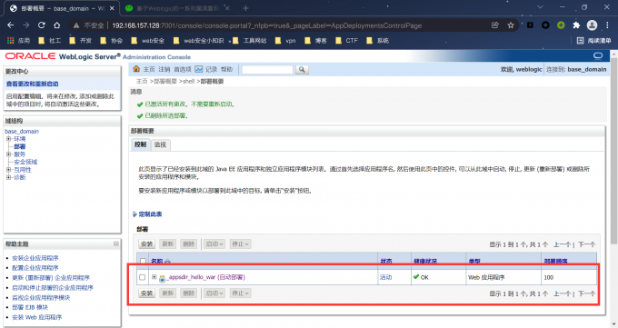The width and height of the screenshot is (618, 328).
Task: Collapse the 帮助主题 panel
Action: [x=116, y=244]
